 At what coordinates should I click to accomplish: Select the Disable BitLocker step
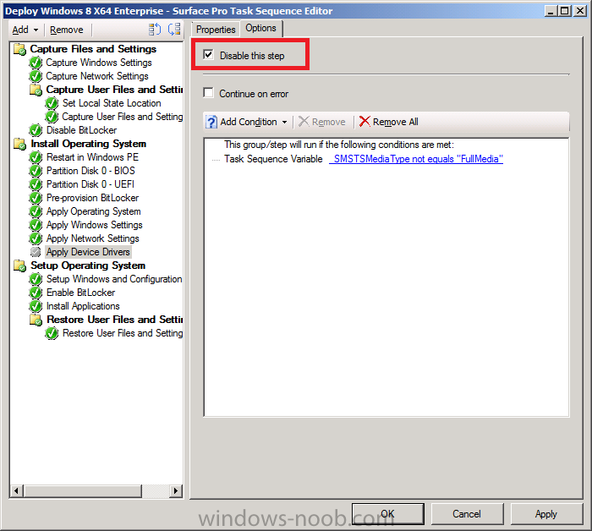81,130
